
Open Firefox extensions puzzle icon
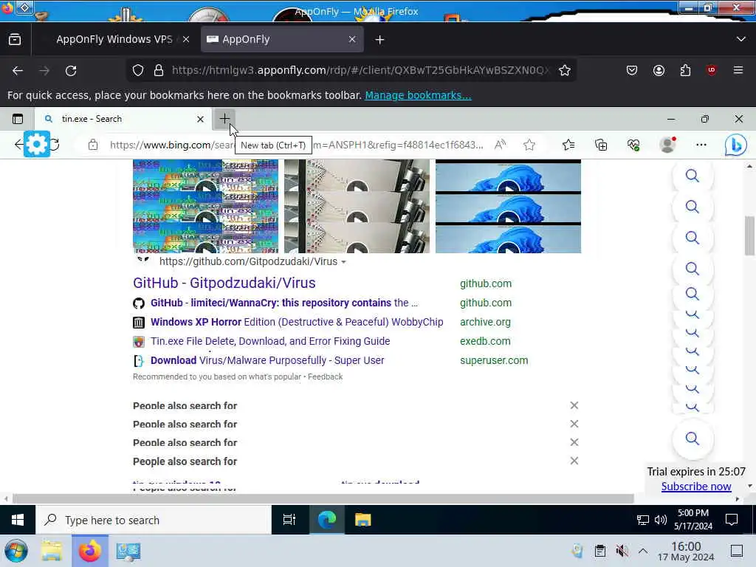[685, 70]
